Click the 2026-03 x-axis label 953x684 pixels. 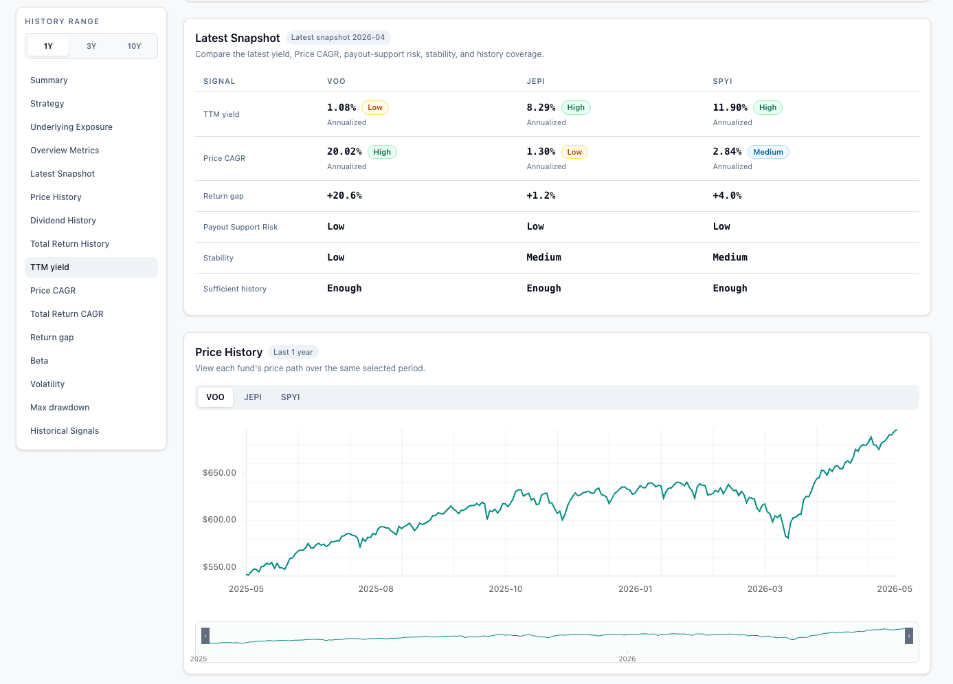point(765,589)
